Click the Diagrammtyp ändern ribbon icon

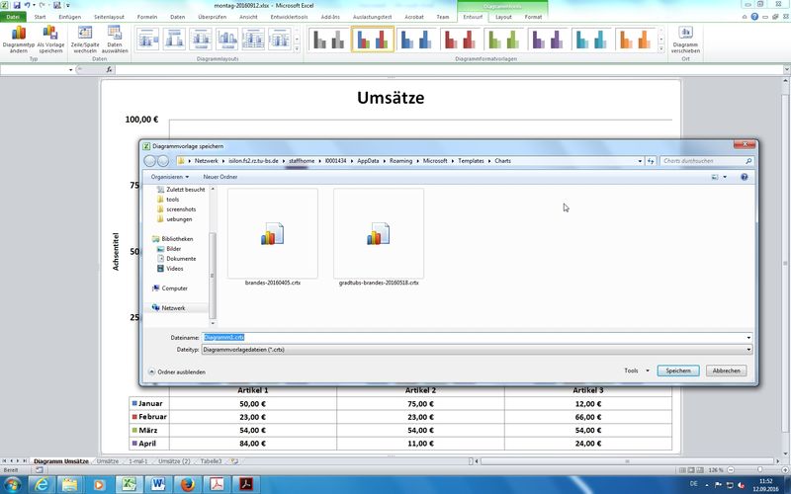pyautogui.click(x=19, y=38)
